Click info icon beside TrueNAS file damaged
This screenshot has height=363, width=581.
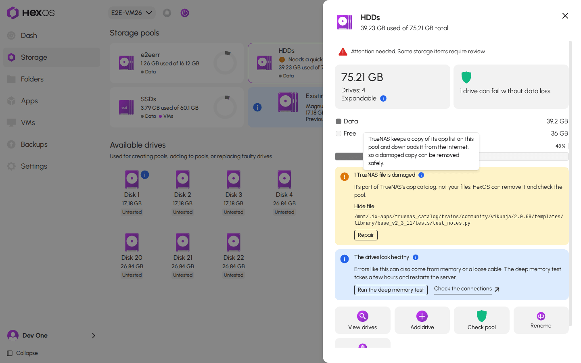[421, 175]
